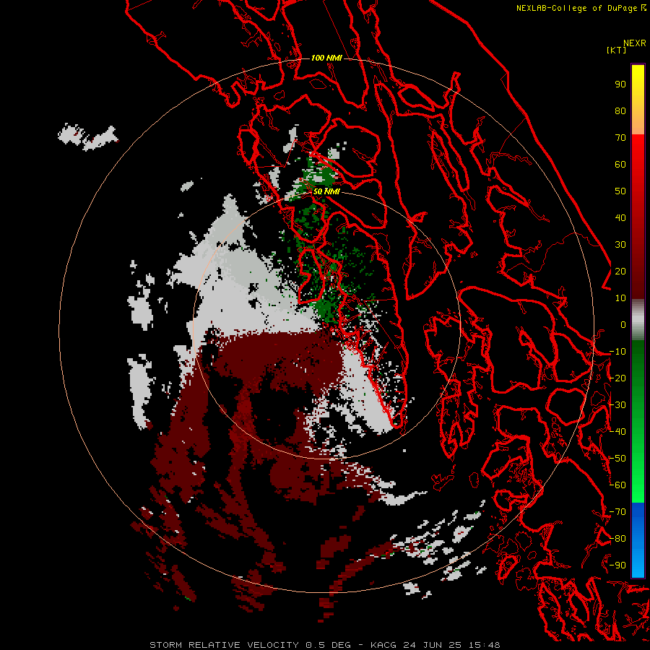Click the -70 value on the velocity scale

click(x=617, y=512)
